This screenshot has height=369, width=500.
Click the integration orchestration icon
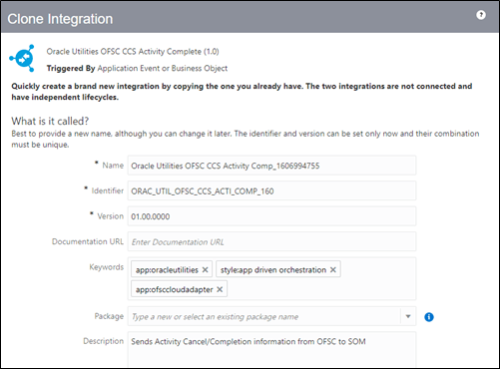click(22, 58)
